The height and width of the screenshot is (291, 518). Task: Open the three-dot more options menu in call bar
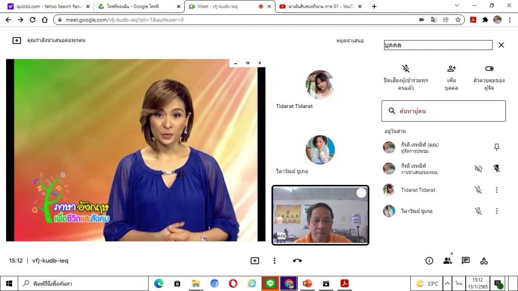(x=275, y=261)
